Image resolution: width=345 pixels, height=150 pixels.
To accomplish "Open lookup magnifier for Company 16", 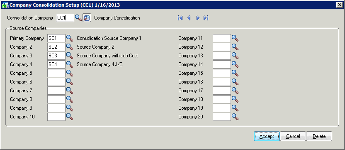I will 235,82.
